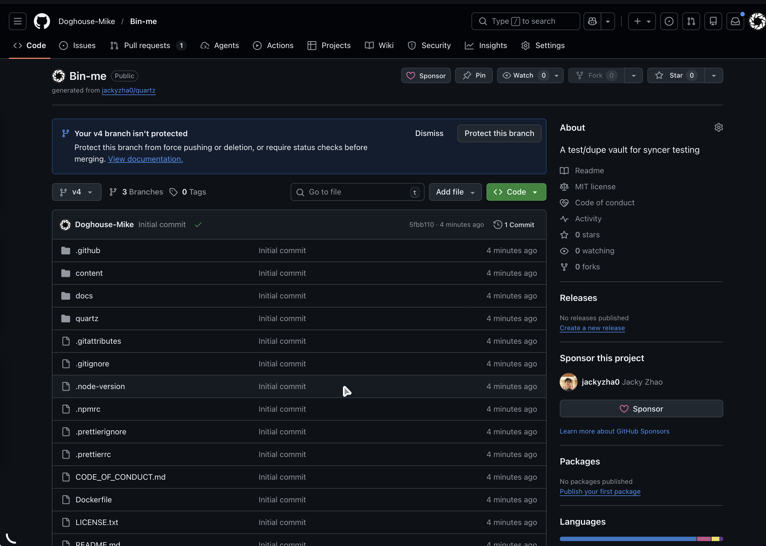Image resolution: width=766 pixels, height=546 pixels.
Task: Expand the Add file dropdown
Action: (x=455, y=192)
